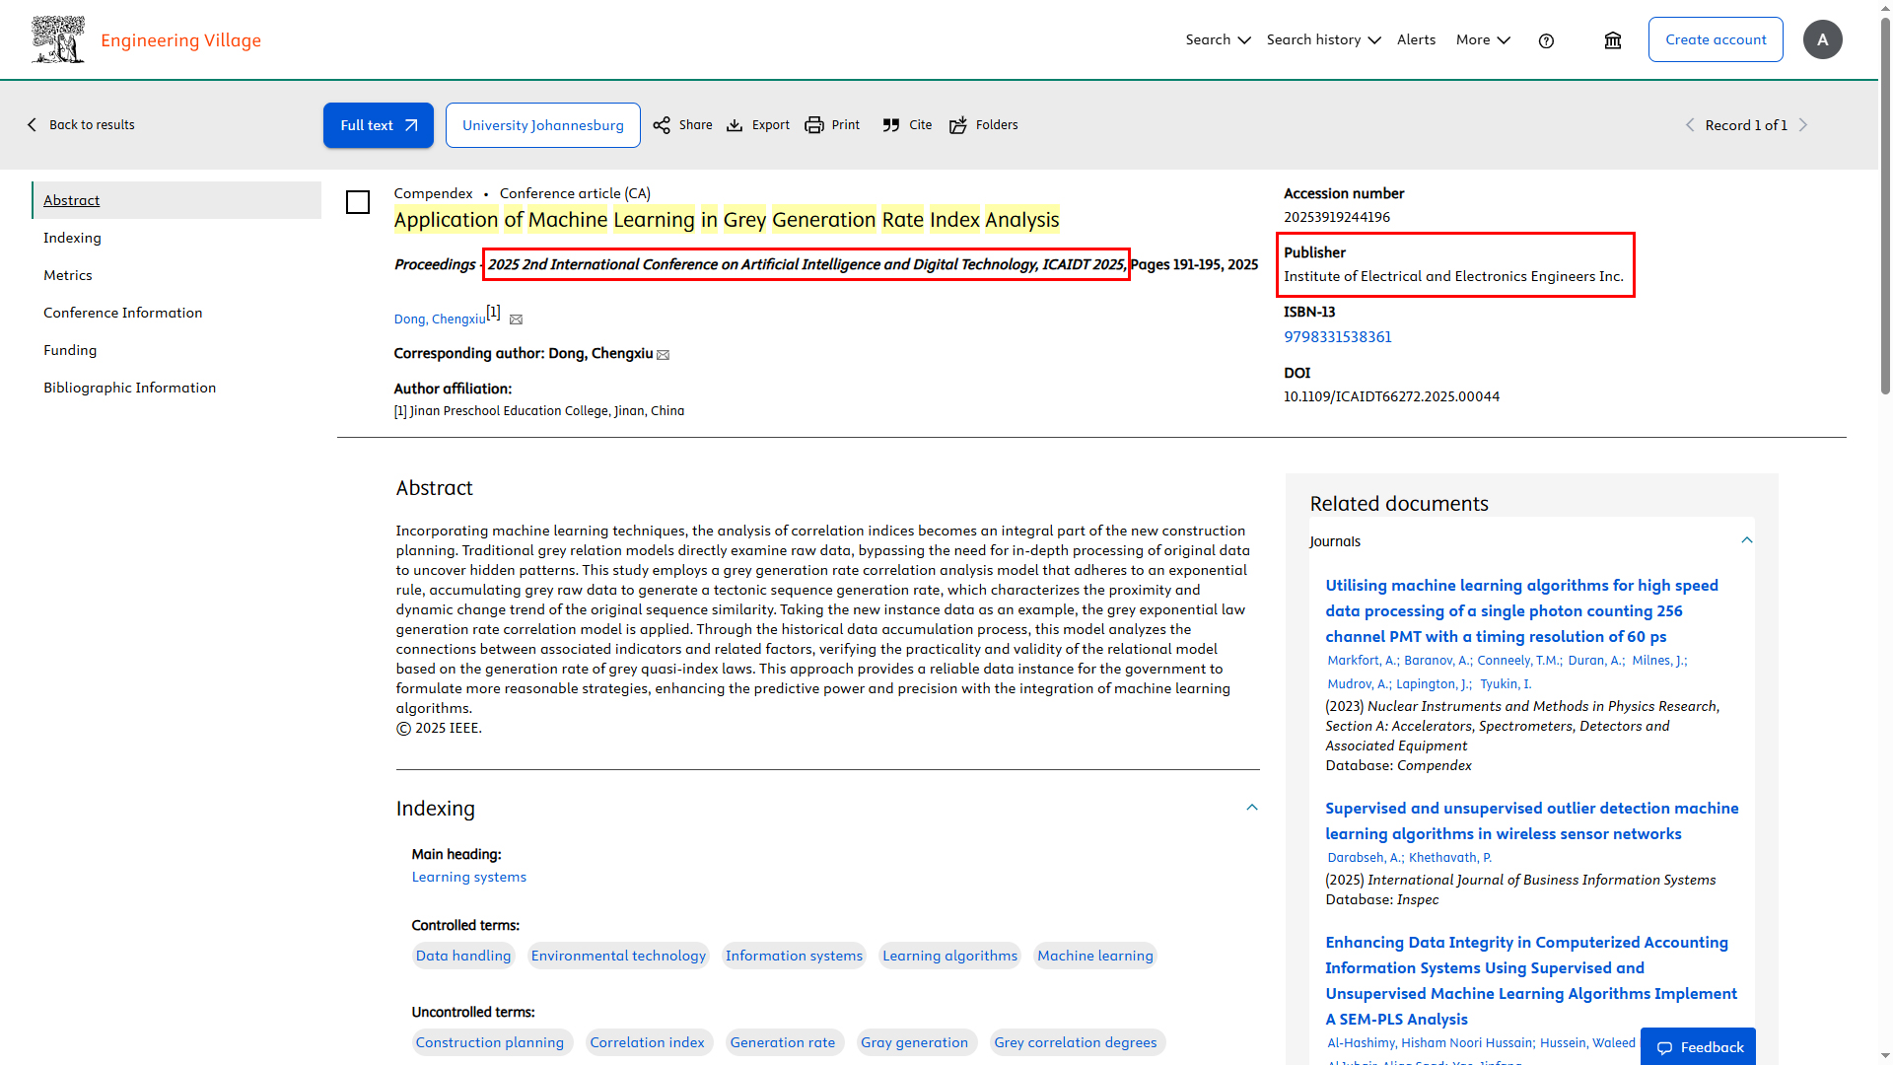Collapse the Journals related documents
This screenshot has height=1065, width=1893.
(x=1746, y=540)
